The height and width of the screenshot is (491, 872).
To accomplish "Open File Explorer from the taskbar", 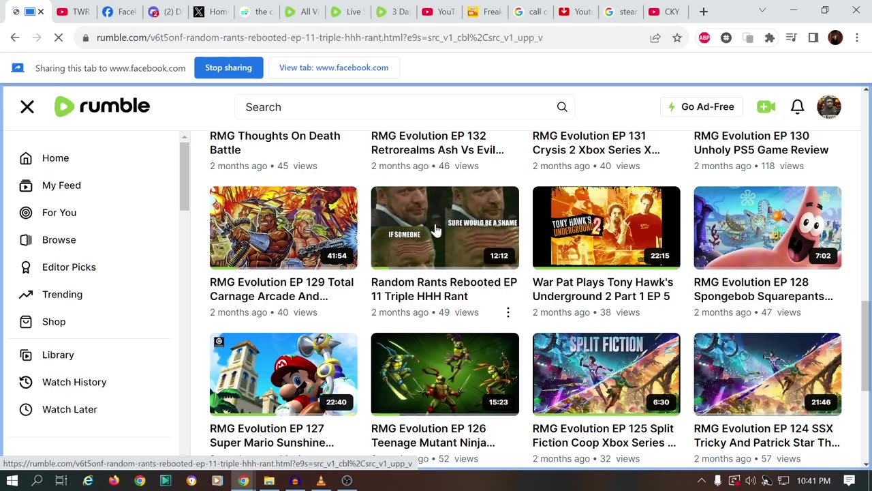I will pyautogui.click(x=269, y=481).
